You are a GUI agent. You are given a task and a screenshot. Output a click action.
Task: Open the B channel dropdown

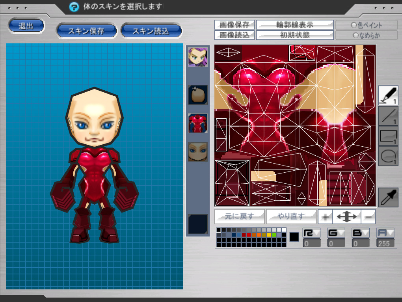click(x=361, y=233)
